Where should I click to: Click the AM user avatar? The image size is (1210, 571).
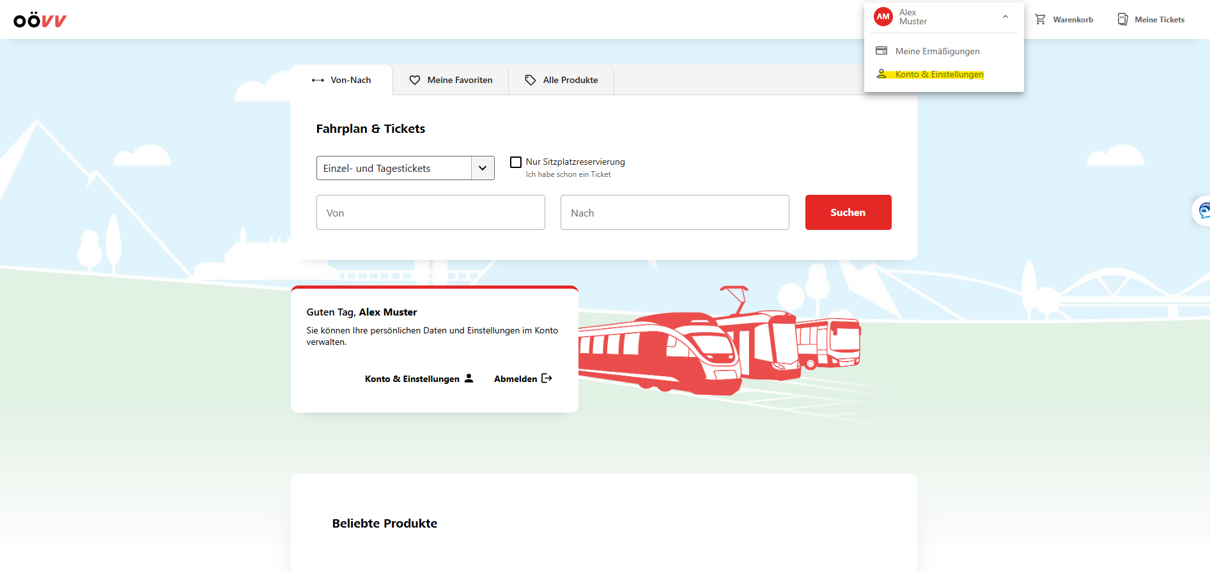pyautogui.click(x=883, y=17)
